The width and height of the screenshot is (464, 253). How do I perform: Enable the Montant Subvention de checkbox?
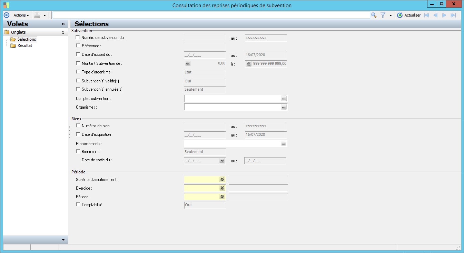tap(78, 63)
